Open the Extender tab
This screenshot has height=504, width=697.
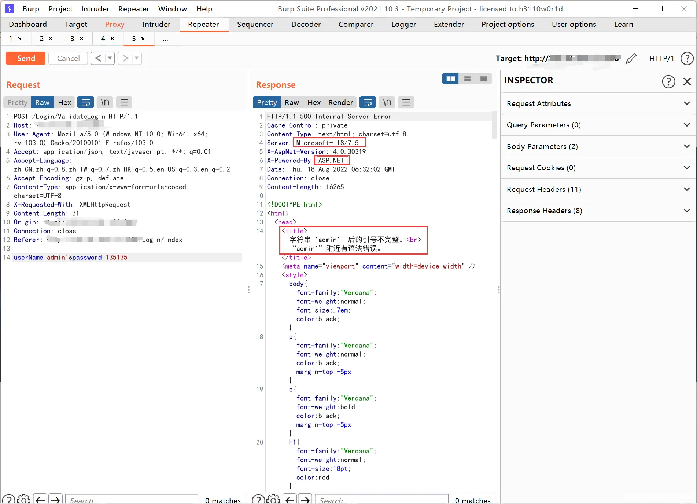pos(449,24)
